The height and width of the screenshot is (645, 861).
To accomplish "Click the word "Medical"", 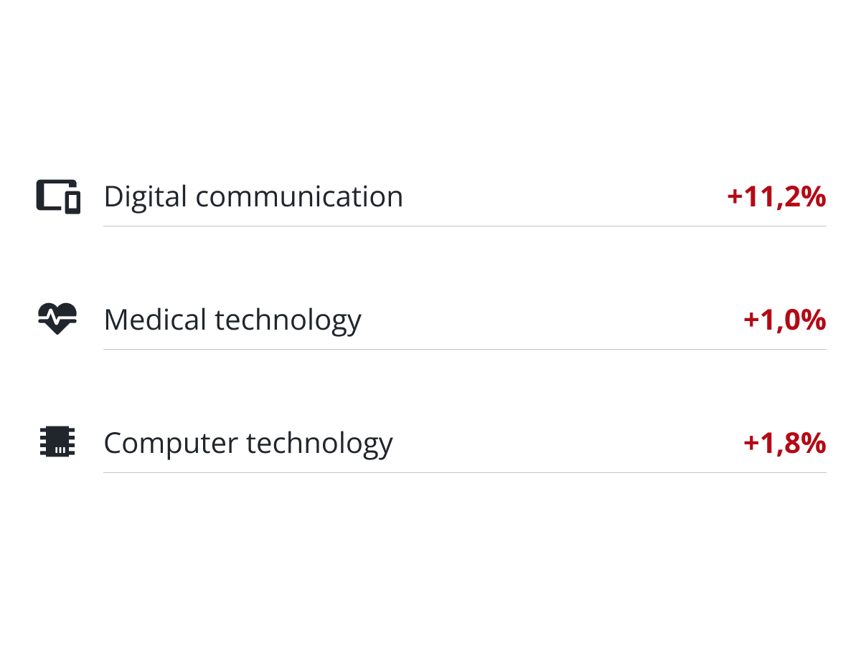I will click(156, 320).
